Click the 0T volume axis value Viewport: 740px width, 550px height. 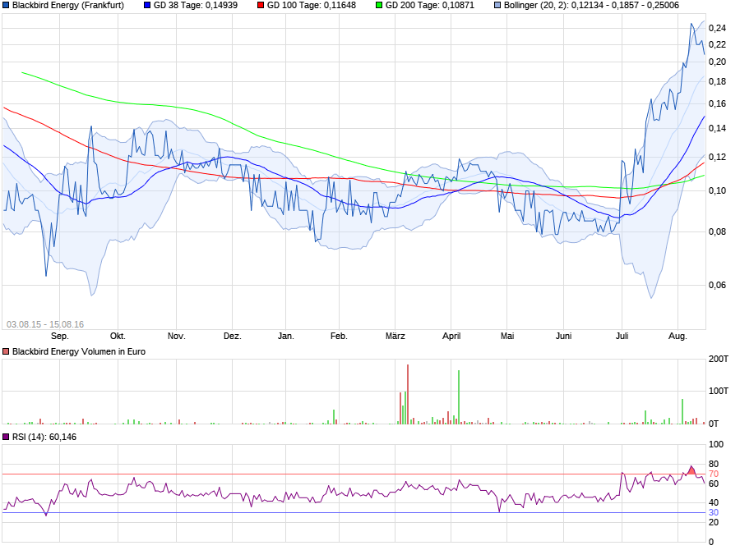coord(714,424)
